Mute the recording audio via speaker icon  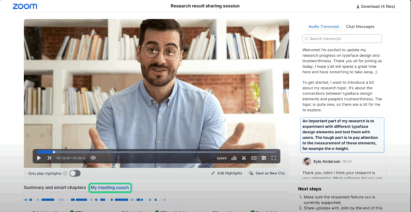93,158
